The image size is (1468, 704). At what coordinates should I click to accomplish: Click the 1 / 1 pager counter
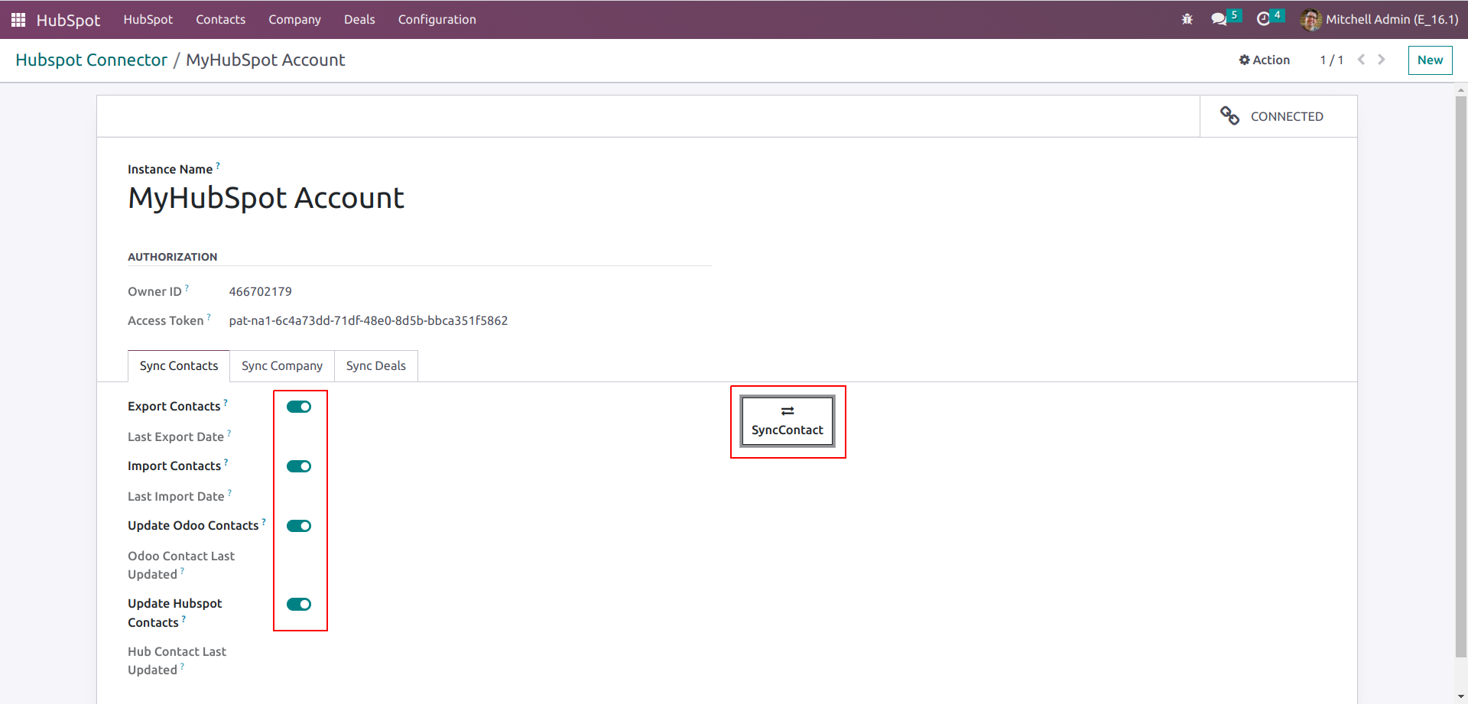tap(1331, 60)
